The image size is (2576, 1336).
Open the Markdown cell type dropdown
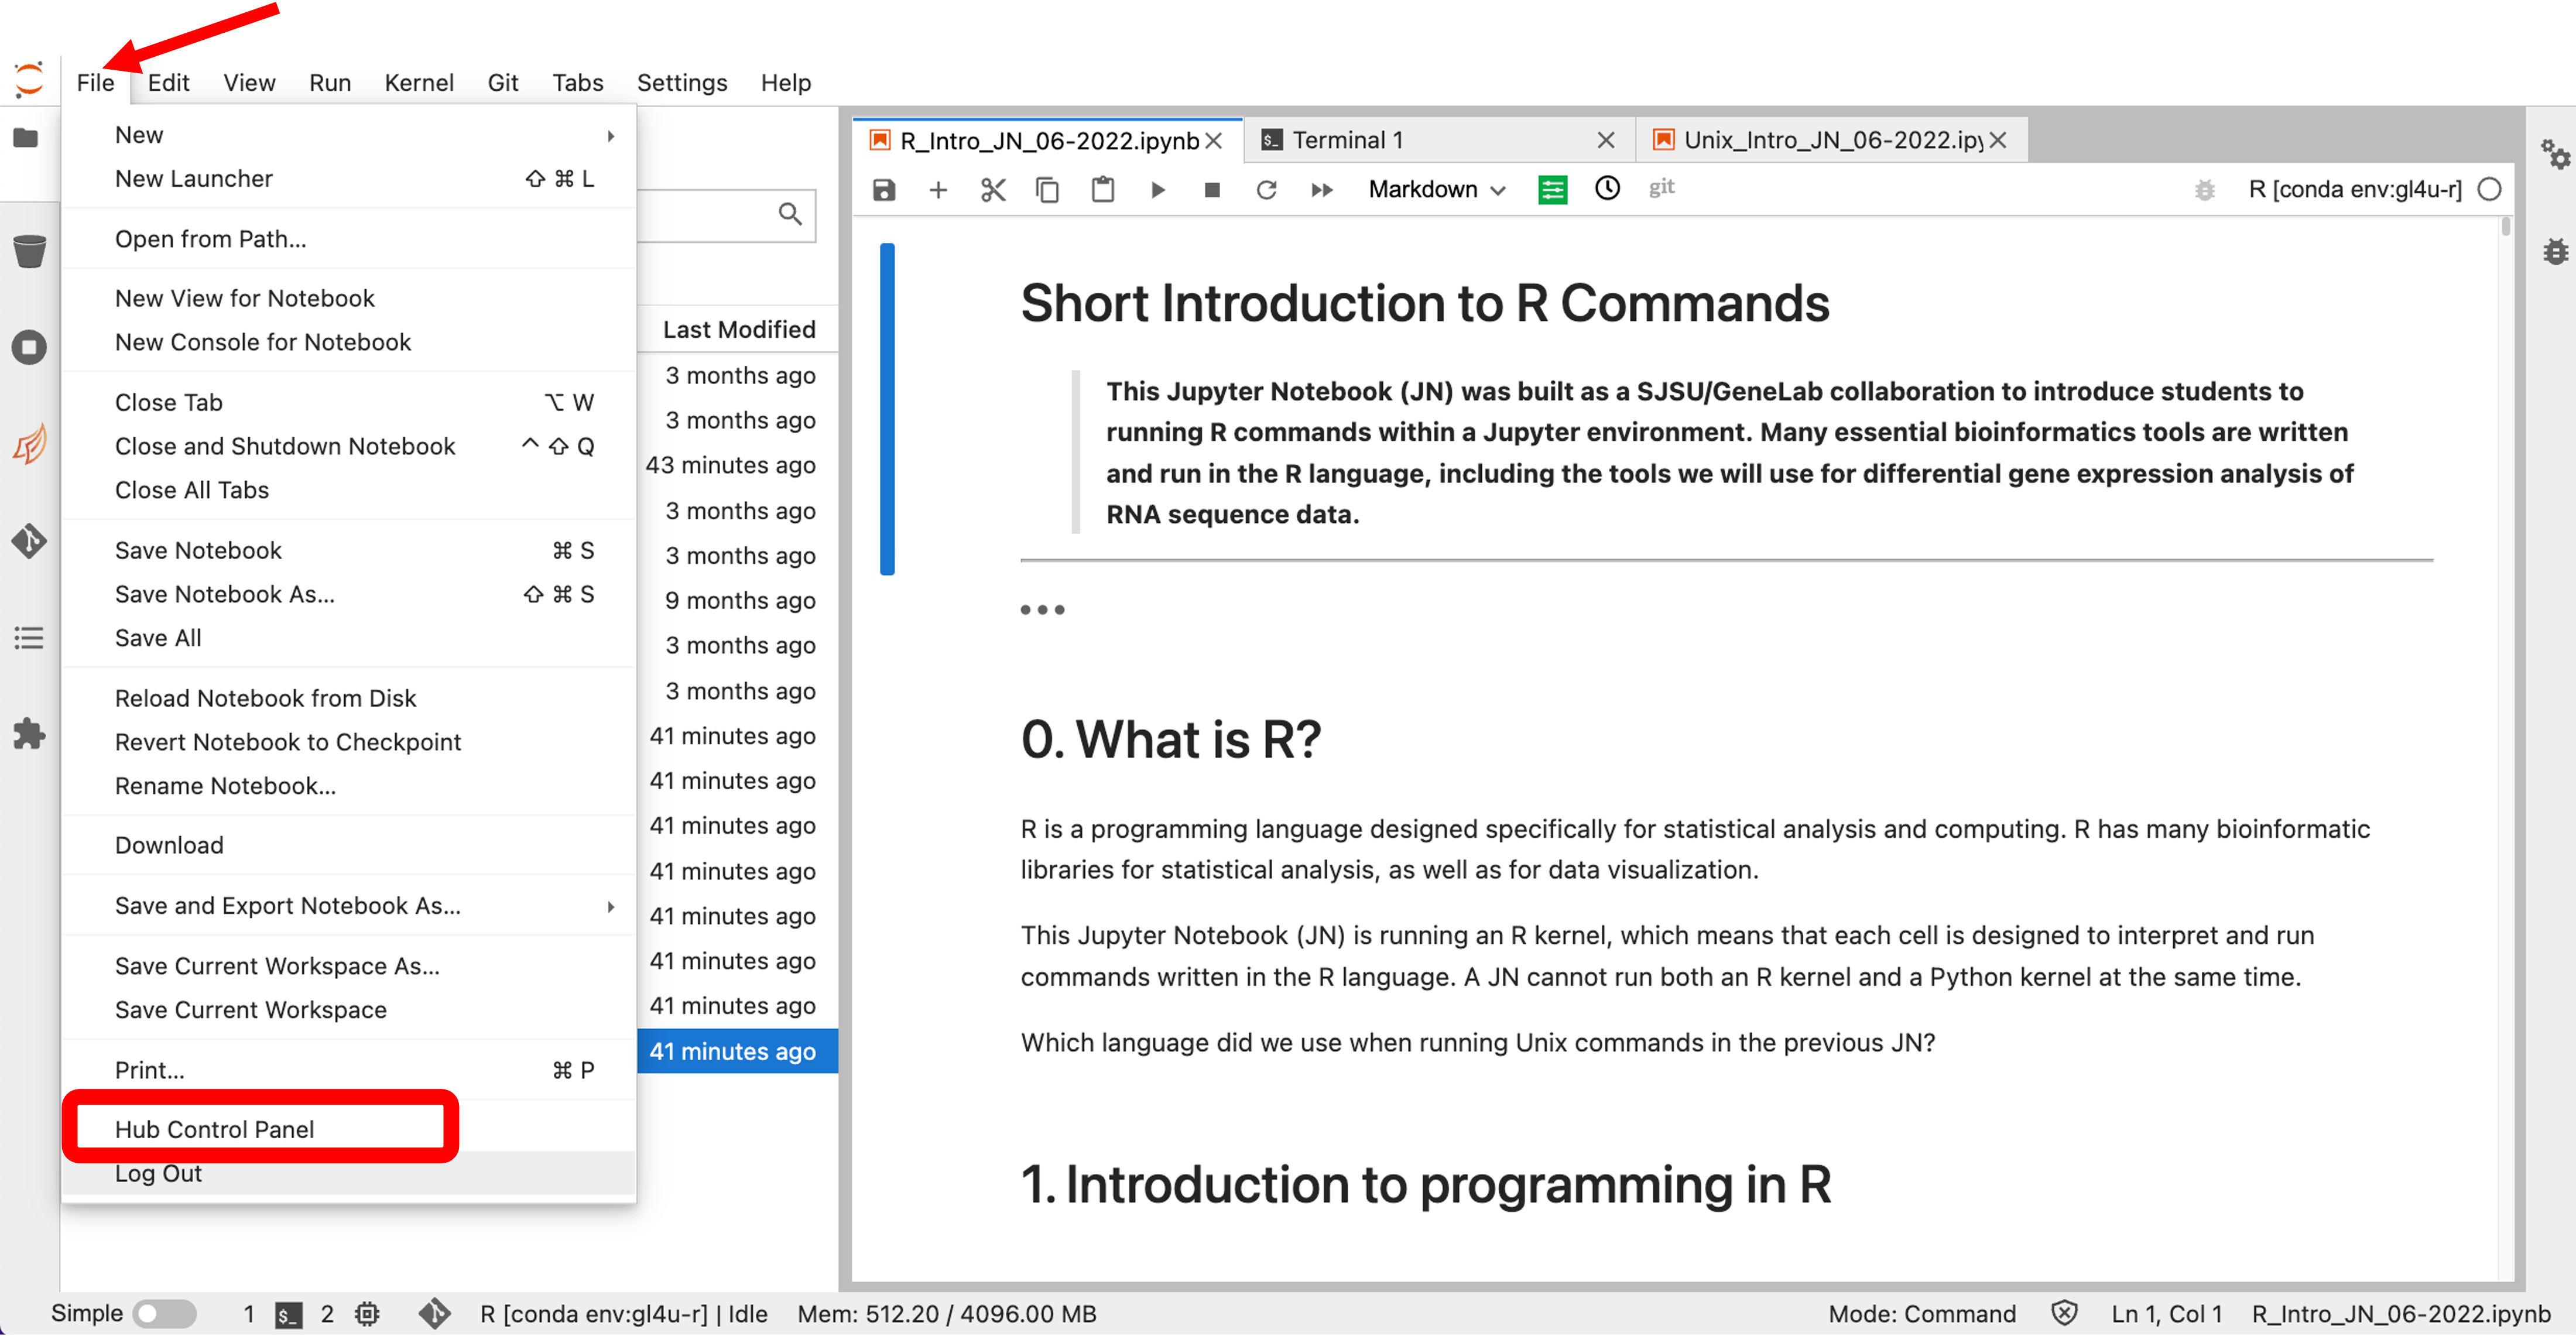click(1436, 190)
